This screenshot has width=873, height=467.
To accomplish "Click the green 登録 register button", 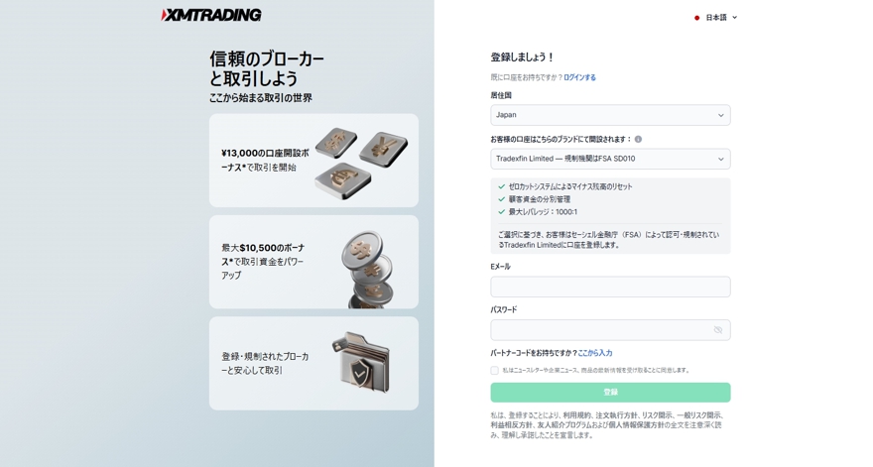I will coord(610,393).
